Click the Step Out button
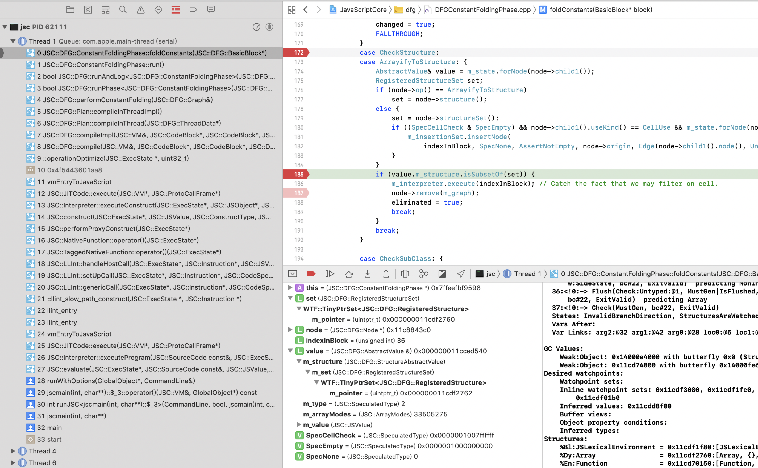The image size is (758, 468). [x=386, y=274]
